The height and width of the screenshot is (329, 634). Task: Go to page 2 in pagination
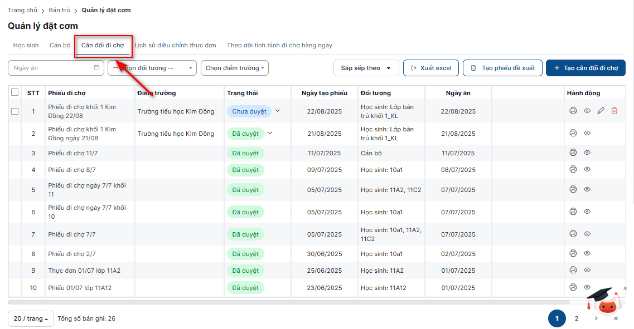(577, 318)
